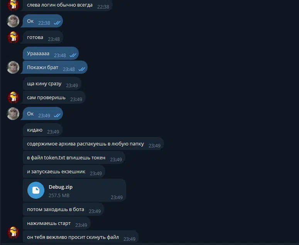Screen dimensions: 299x245
Task: Click the monkey avatar beside Ок 22:38
Action: click(13, 21)
